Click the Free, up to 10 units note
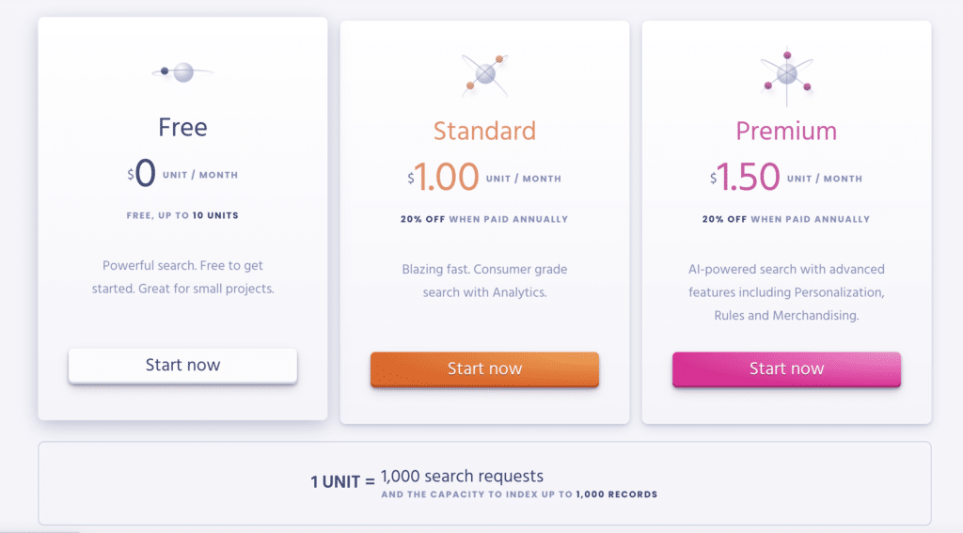The width and height of the screenshot is (963, 533). pyautogui.click(x=182, y=215)
